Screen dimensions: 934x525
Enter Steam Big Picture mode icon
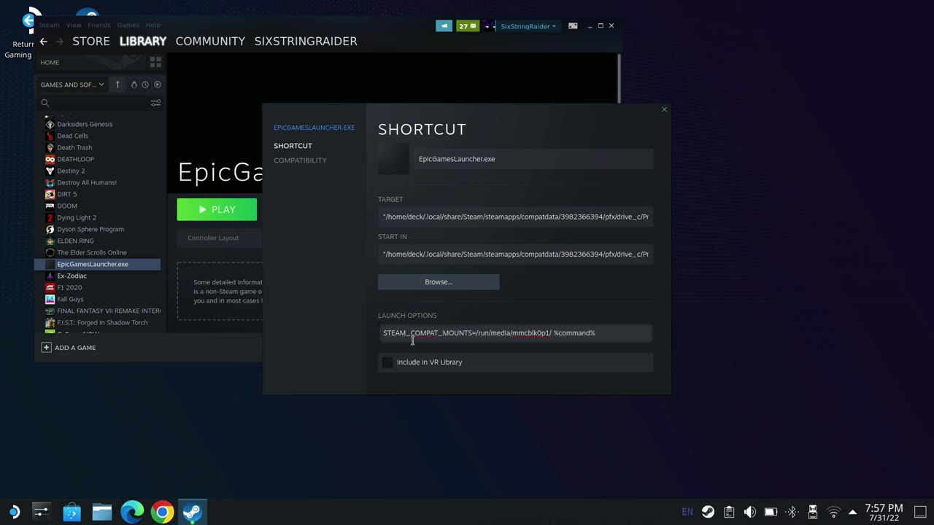(x=573, y=26)
